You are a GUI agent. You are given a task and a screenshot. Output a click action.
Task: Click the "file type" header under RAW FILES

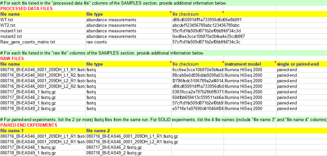[x=95, y=64]
